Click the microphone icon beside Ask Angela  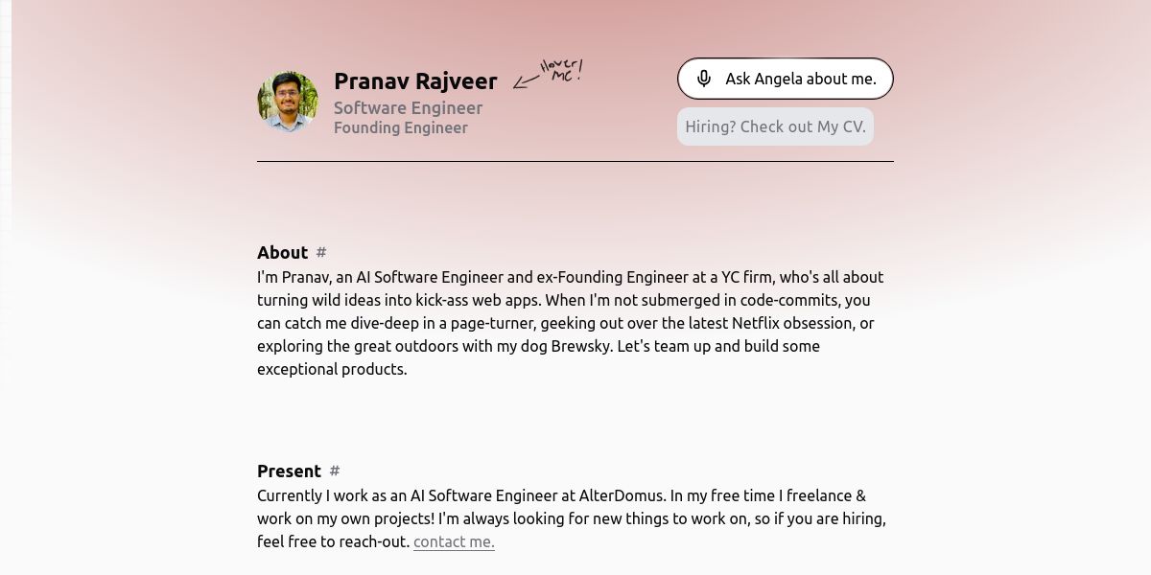tap(704, 79)
